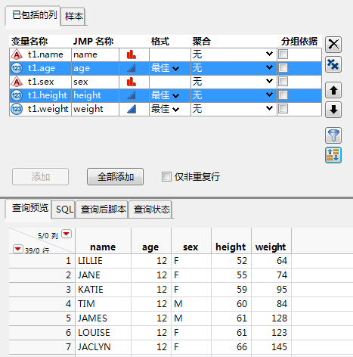Image resolution: width=353 pixels, height=357 pixels.
Task: Click the 全部添加 button
Action: (x=116, y=177)
